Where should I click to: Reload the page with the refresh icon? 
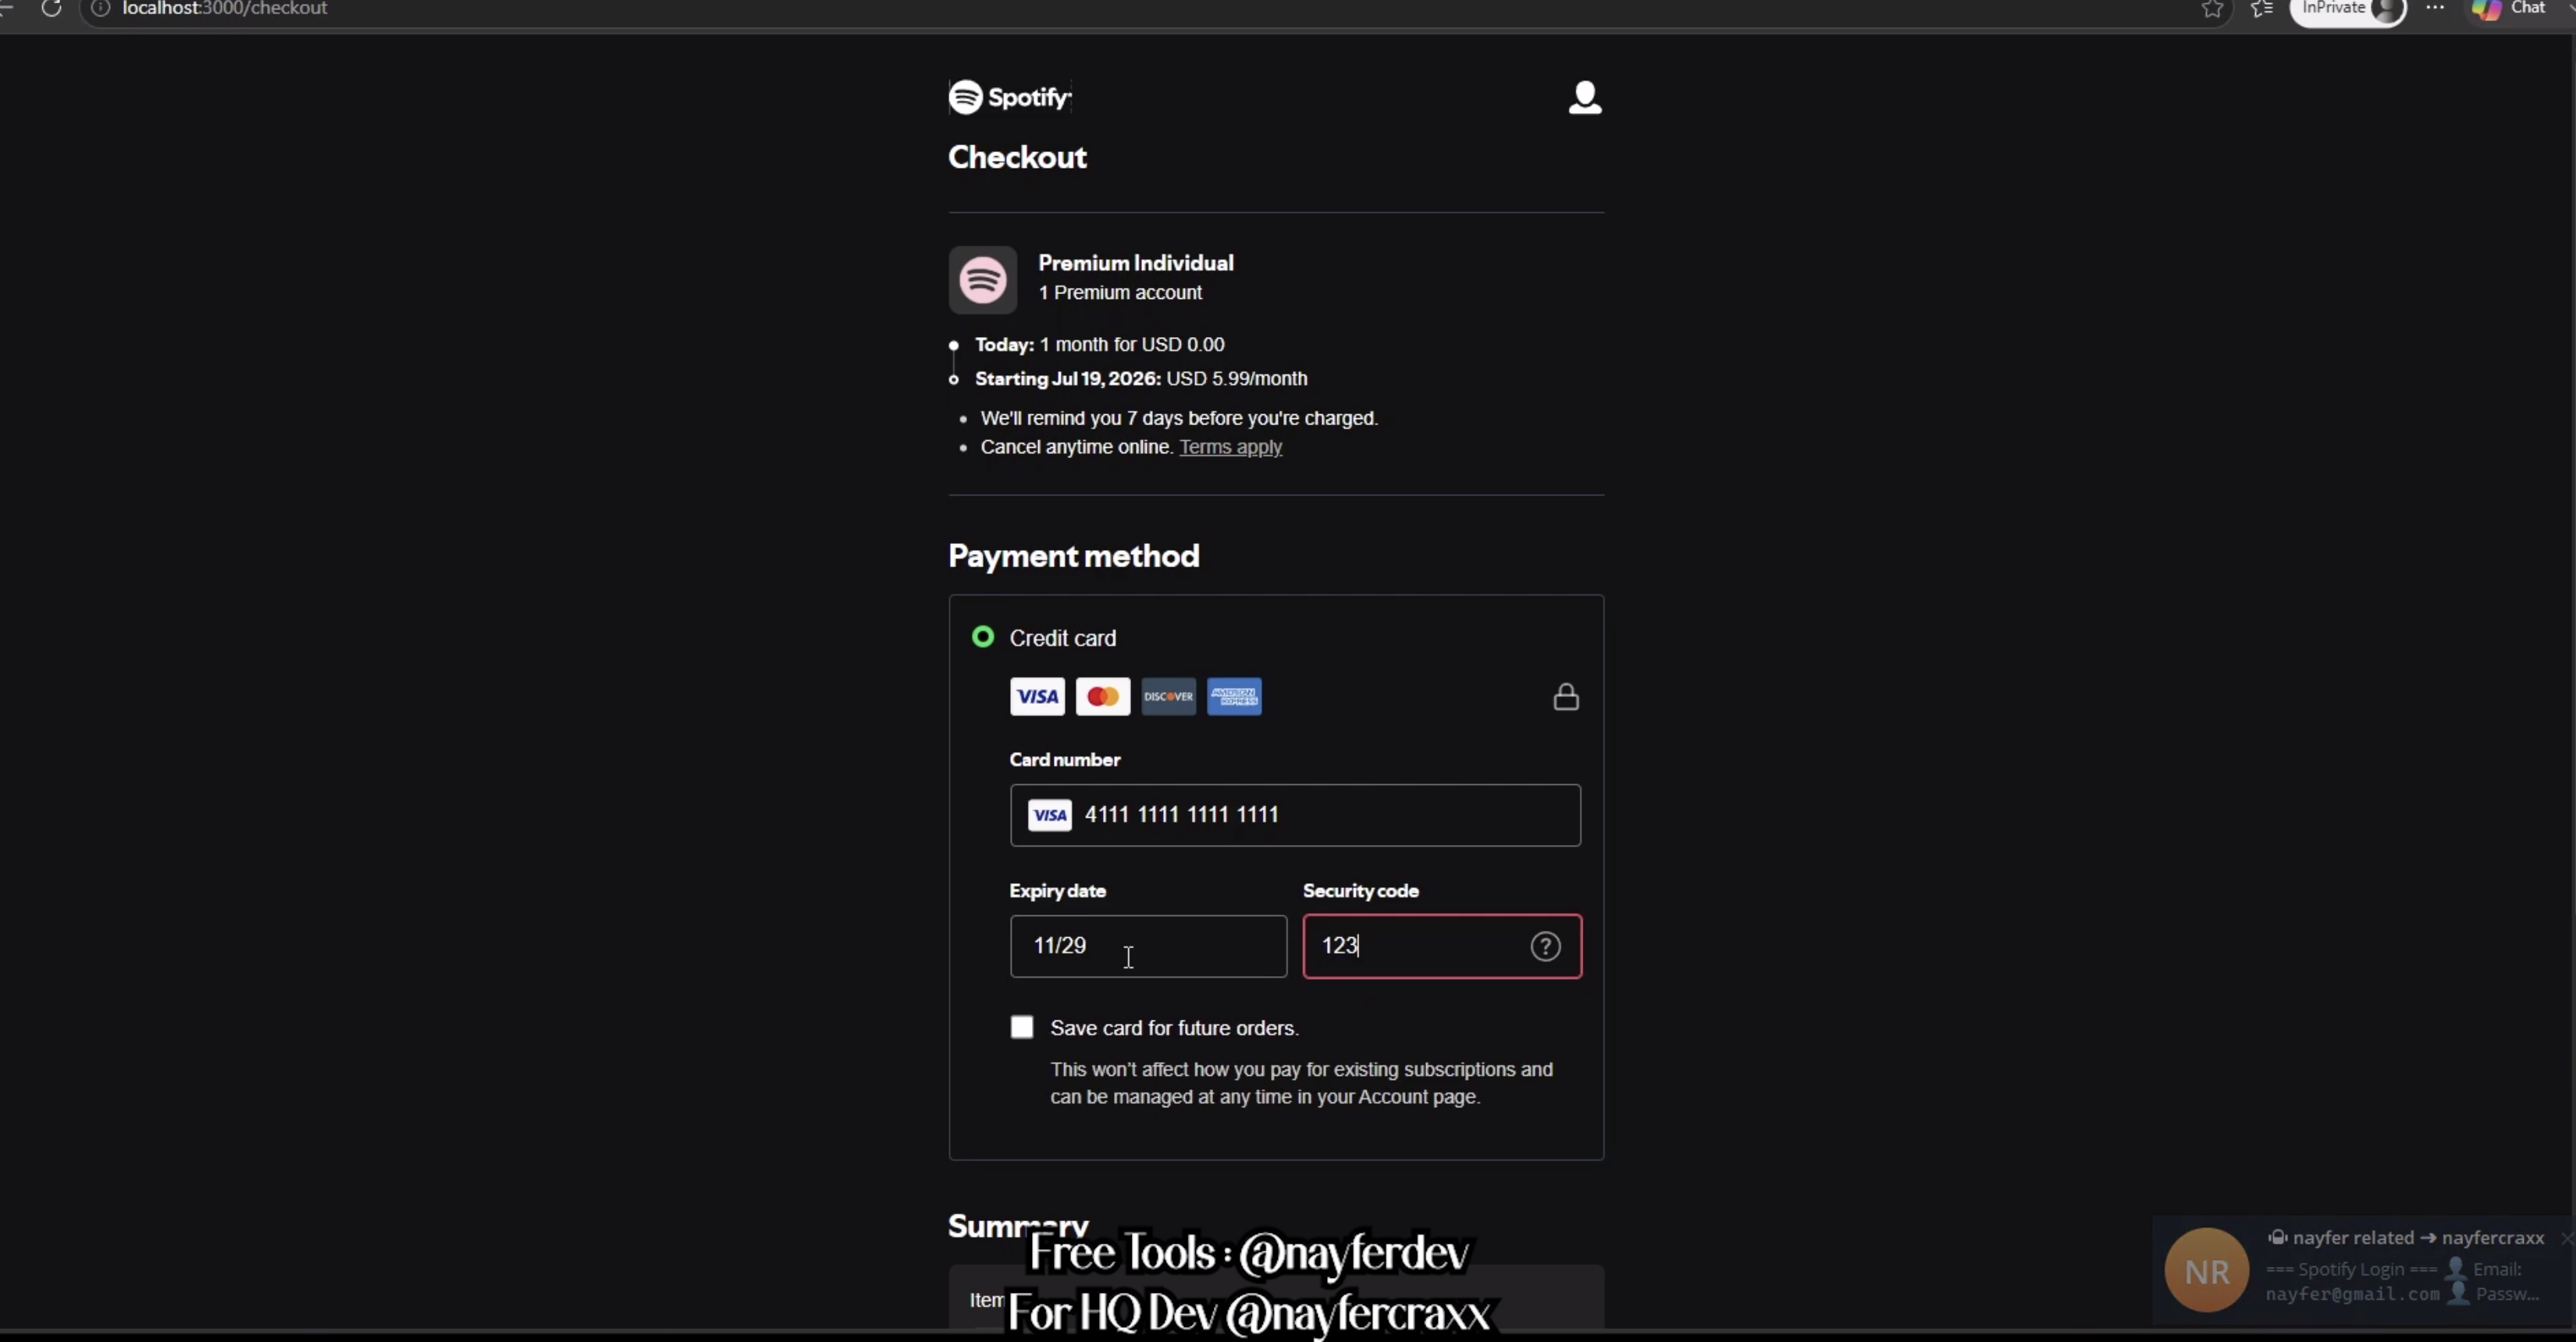(x=51, y=9)
